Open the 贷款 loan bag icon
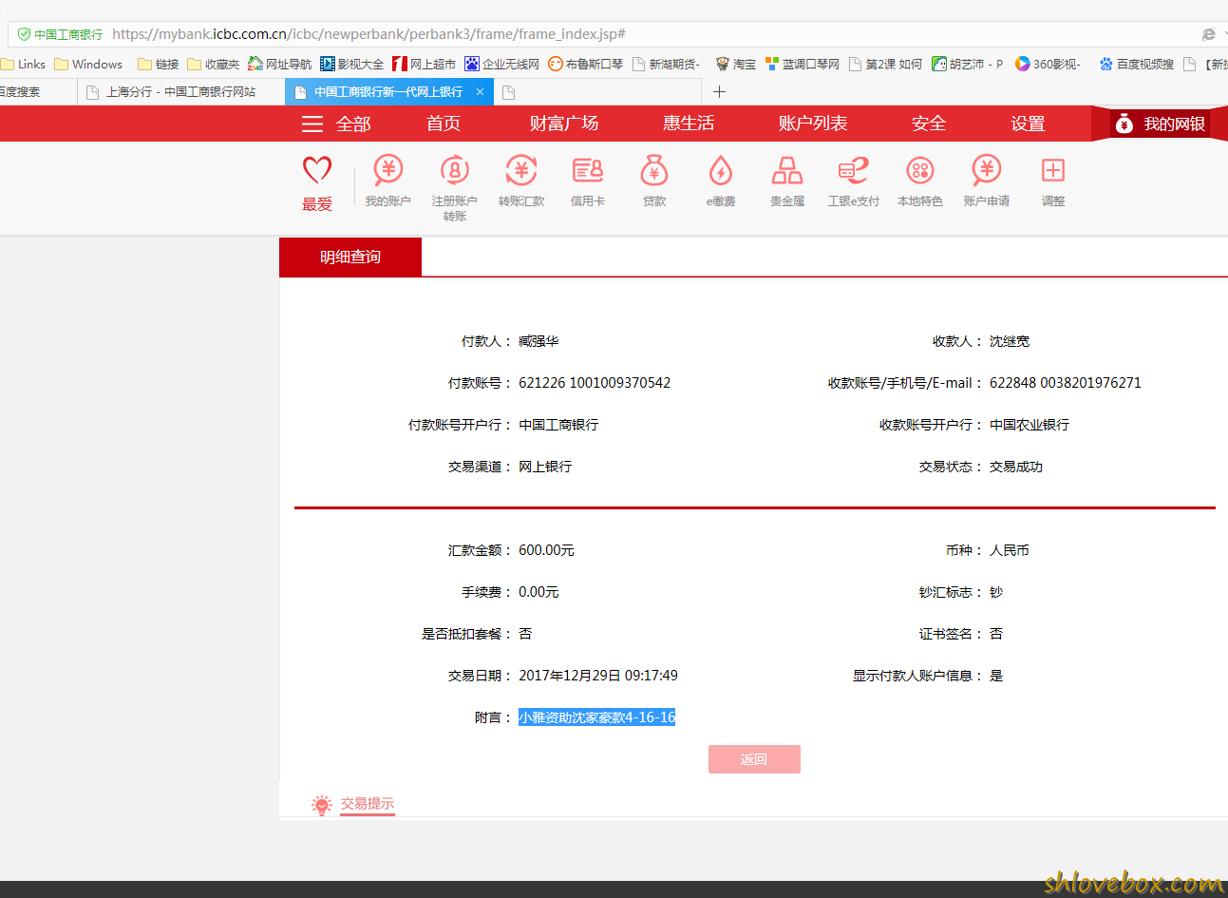 click(654, 170)
